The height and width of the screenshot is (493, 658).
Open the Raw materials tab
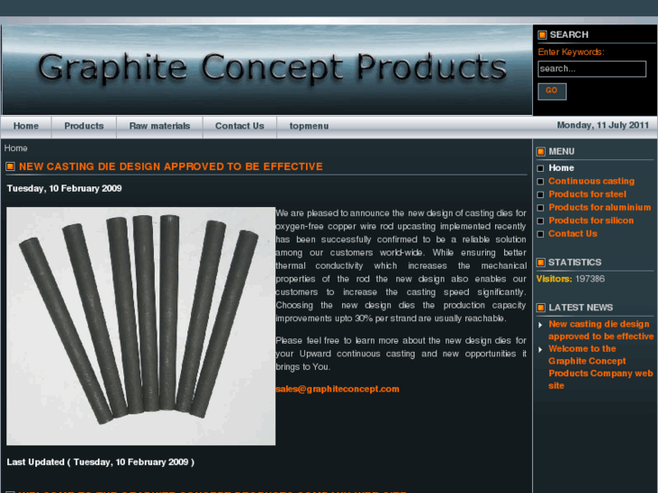(x=159, y=126)
